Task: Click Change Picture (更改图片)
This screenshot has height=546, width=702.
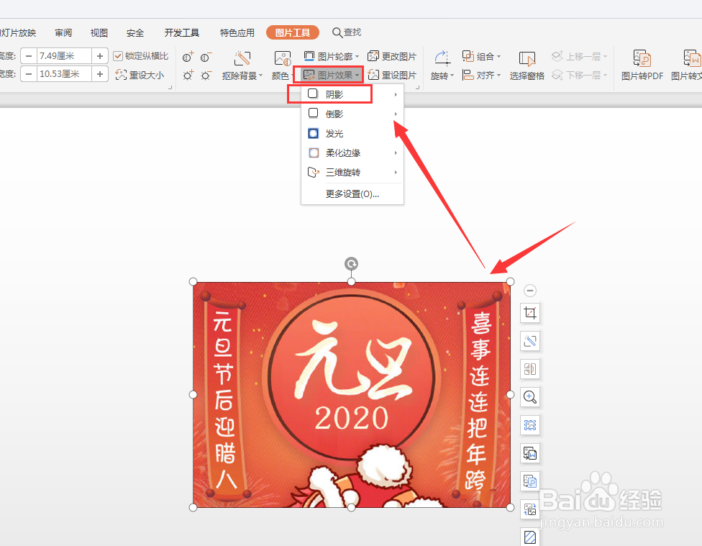Action: [392, 56]
